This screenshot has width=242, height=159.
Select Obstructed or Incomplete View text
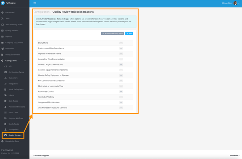click(51, 86)
